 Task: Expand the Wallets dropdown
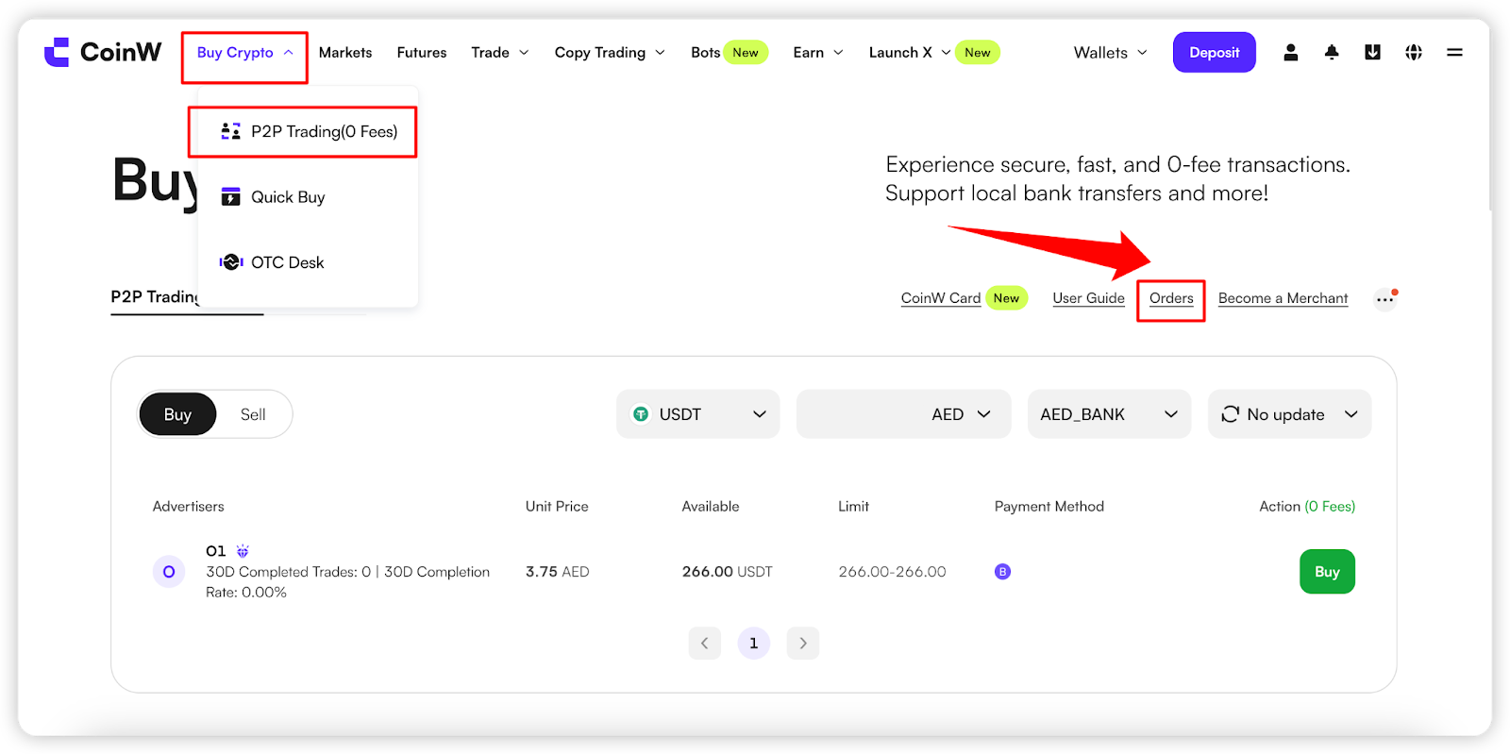[x=1111, y=53]
